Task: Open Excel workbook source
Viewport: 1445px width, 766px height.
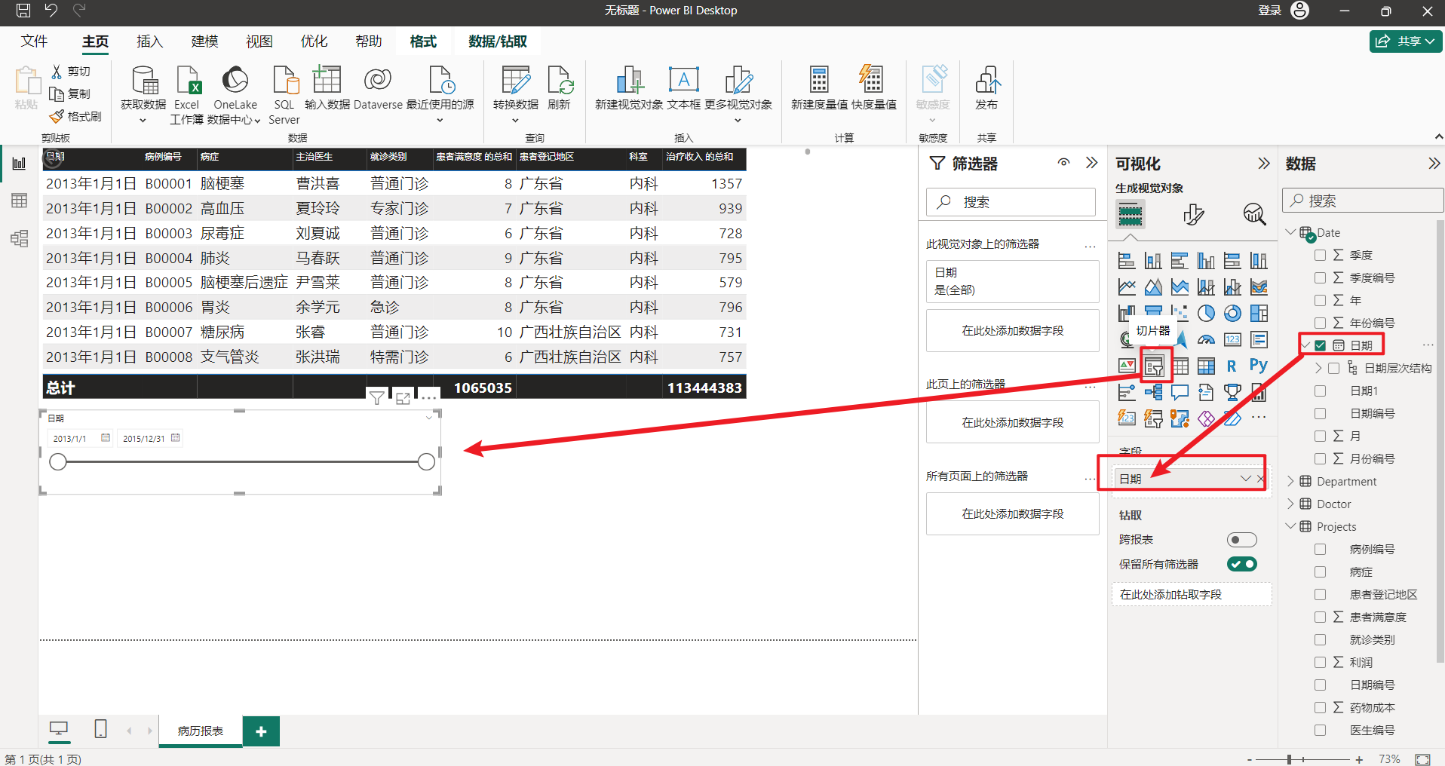Action: [x=186, y=93]
